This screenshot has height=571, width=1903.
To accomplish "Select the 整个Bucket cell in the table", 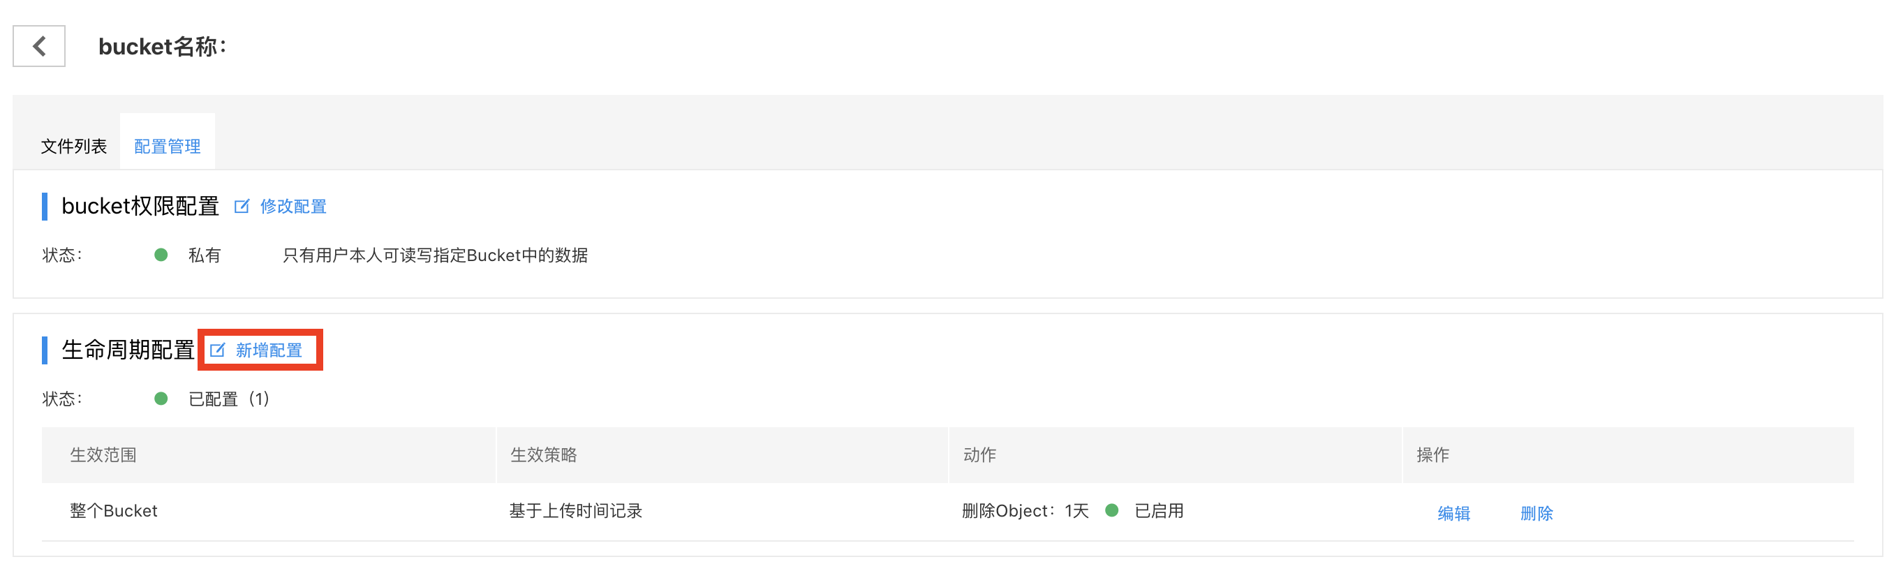I will 114,511.
